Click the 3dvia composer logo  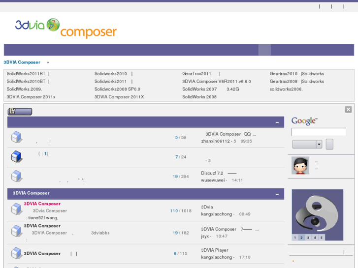click(x=66, y=29)
